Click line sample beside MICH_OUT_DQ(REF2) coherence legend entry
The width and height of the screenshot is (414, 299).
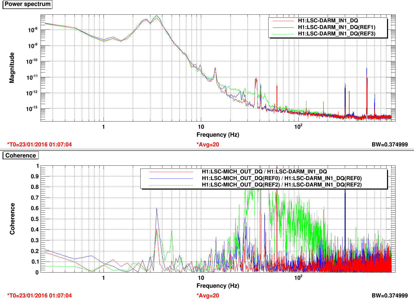(171, 185)
